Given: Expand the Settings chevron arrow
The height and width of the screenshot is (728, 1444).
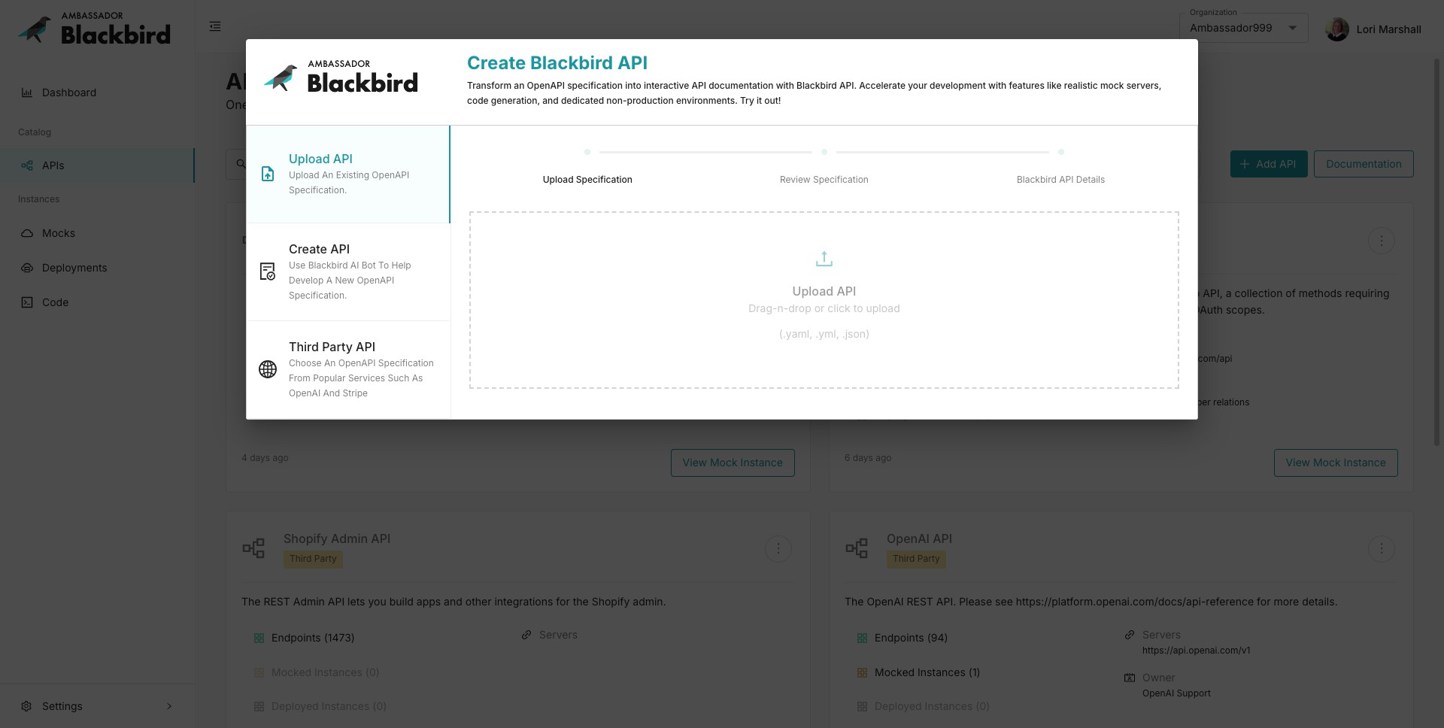Looking at the screenshot, I should 169,706.
